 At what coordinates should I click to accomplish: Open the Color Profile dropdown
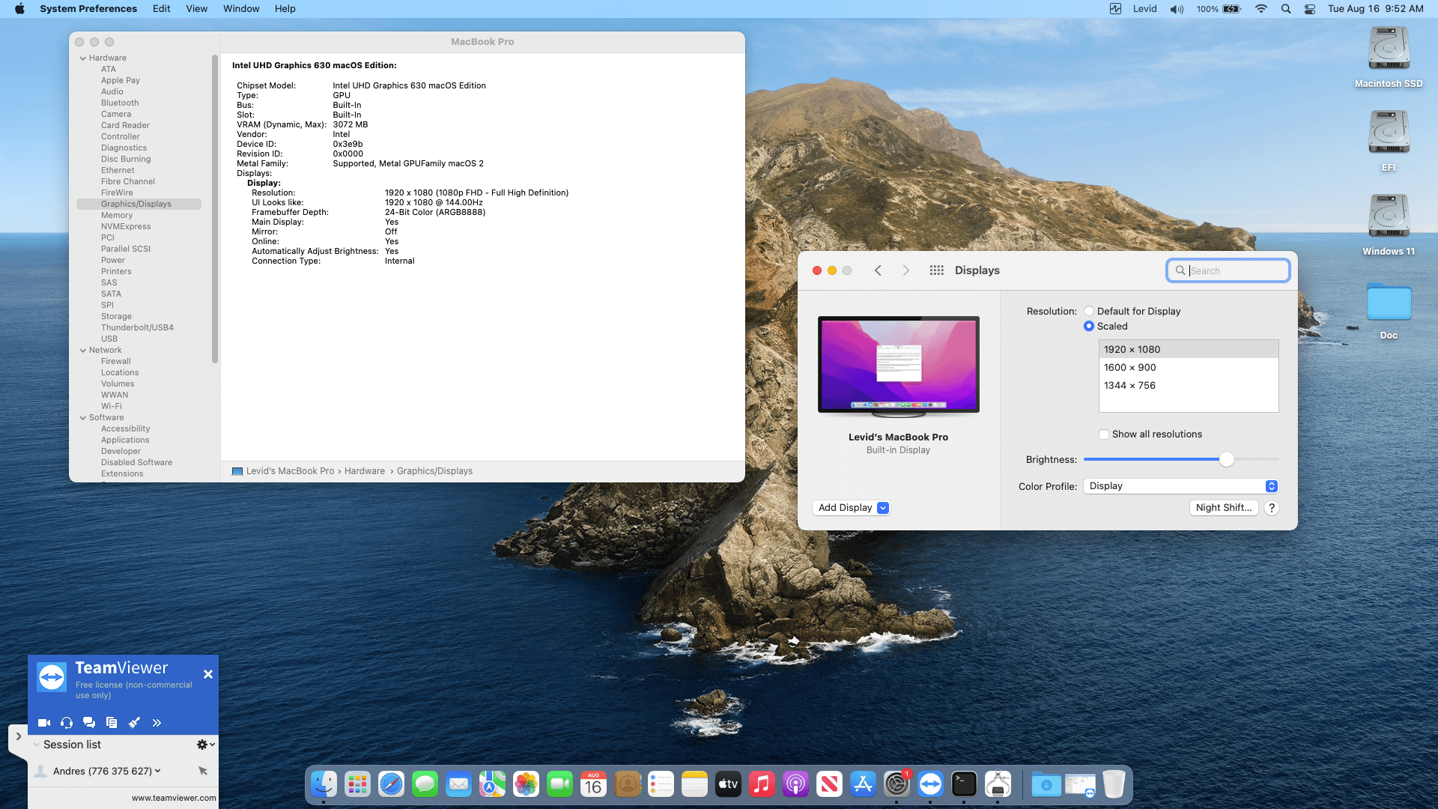tap(1180, 486)
